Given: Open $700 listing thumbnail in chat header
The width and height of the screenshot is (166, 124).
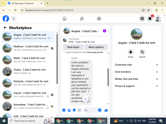Looking at the screenshot, I should 65,40.
